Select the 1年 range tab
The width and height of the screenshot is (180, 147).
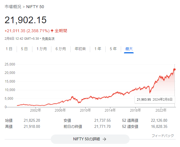click(98, 49)
